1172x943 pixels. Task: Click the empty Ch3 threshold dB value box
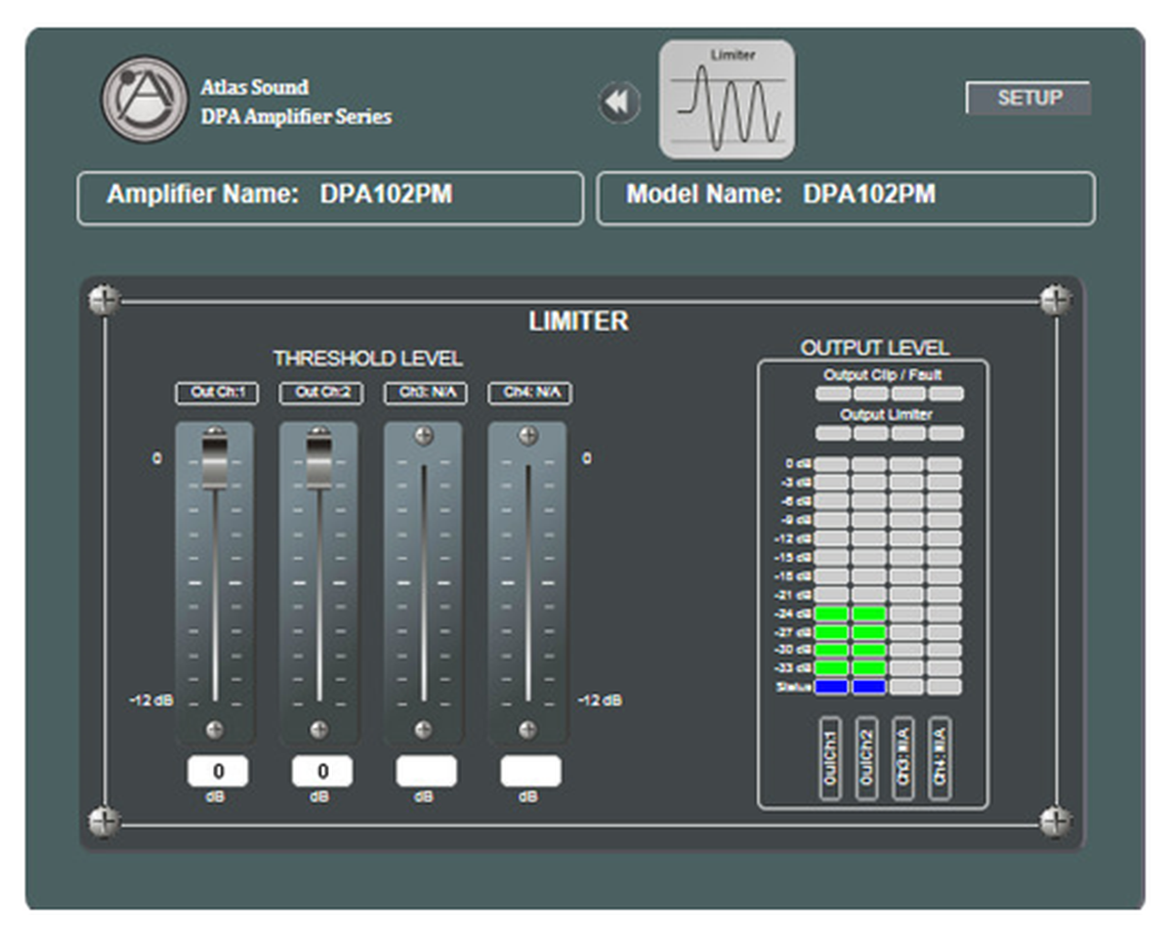426,772
